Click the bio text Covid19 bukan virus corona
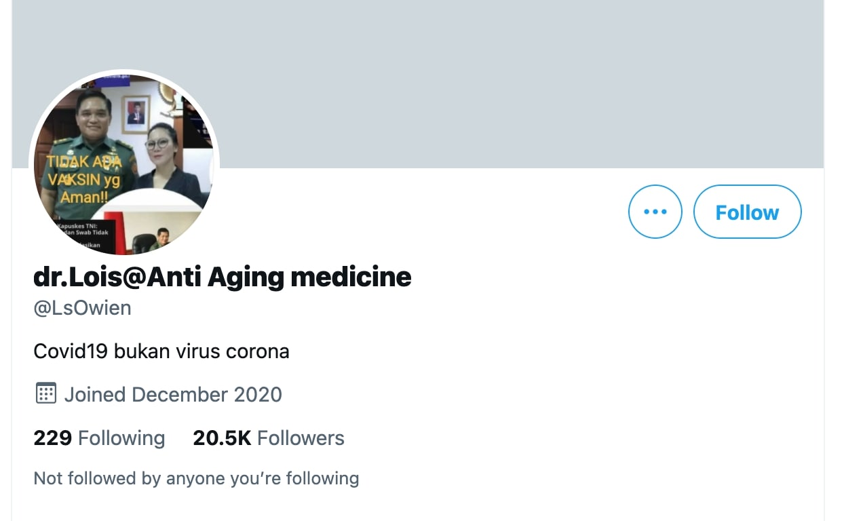Screen dimensions: 844x521 (x=161, y=351)
